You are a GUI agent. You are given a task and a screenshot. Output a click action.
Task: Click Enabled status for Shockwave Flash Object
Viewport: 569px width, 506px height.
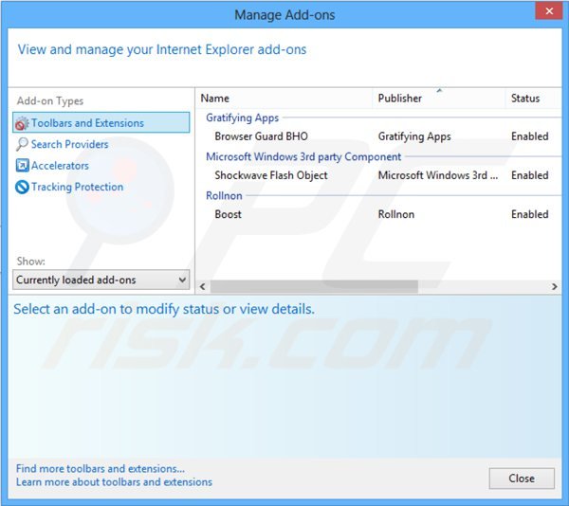(530, 176)
